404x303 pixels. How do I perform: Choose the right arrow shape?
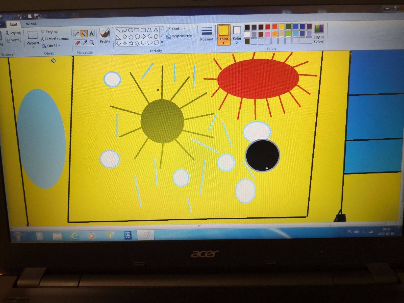point(143,37)
